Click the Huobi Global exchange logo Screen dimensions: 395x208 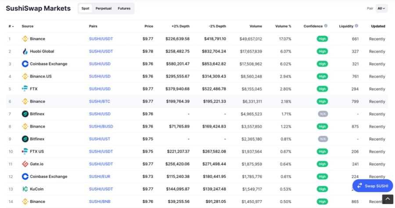point(25,51)
